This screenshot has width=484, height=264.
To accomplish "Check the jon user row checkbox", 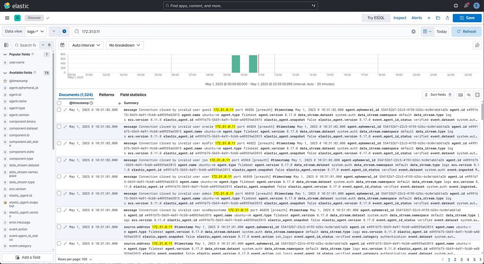I will pyautogui.click(x=59, y=160).
